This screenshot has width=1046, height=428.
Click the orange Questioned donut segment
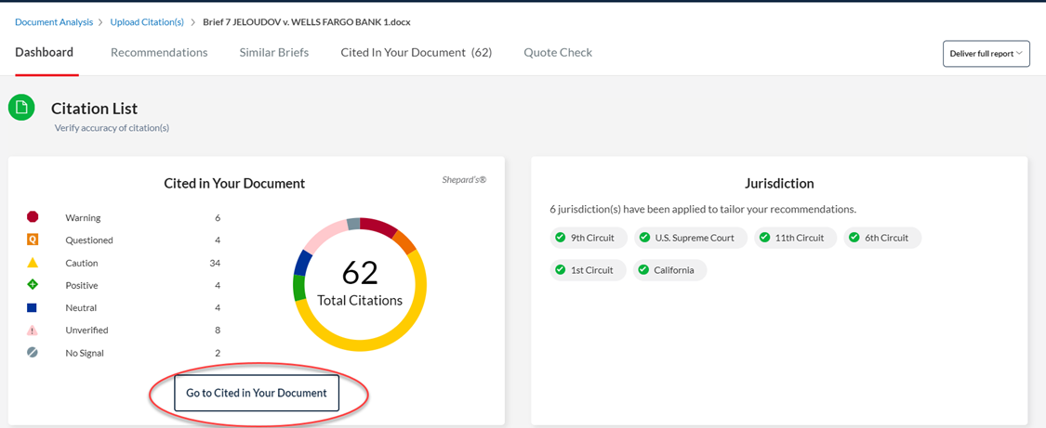point(405,241)
